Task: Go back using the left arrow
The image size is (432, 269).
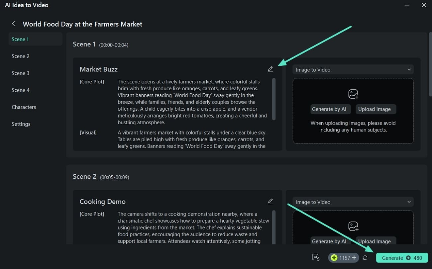Action: [x=14, y=24]
